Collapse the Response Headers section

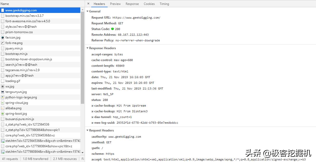pos(88,48)
